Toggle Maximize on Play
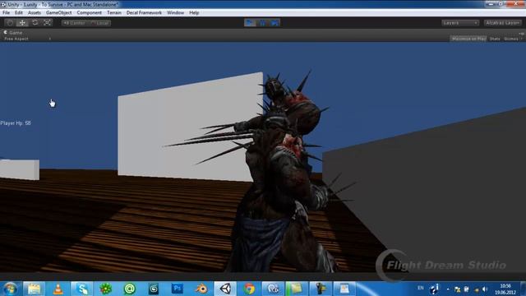 (468, 39)
